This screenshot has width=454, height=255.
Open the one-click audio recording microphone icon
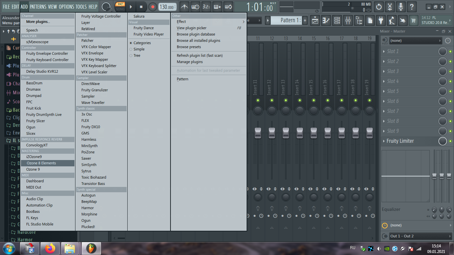pos(401,7)
